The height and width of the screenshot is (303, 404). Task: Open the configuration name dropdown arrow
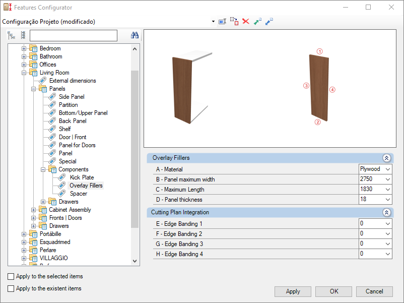point(214,21)
